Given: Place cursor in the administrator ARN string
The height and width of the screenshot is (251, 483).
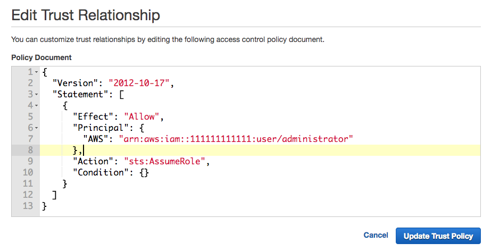Looking at the screenshot, I should (236, 139).
